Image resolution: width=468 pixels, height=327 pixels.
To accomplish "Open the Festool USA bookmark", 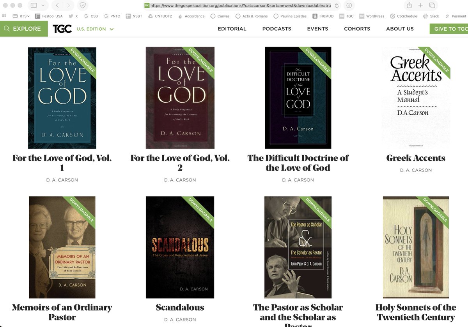I will (x=49, y=16).
